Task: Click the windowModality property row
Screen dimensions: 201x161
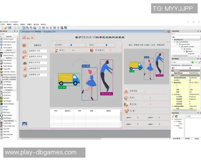Action: pyautogui.click(x=186, y=78)
